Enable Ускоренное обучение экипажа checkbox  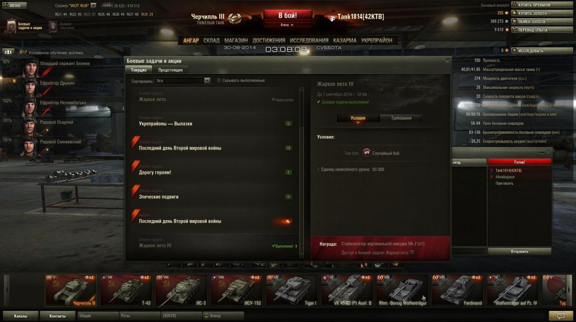coord(24,52)
